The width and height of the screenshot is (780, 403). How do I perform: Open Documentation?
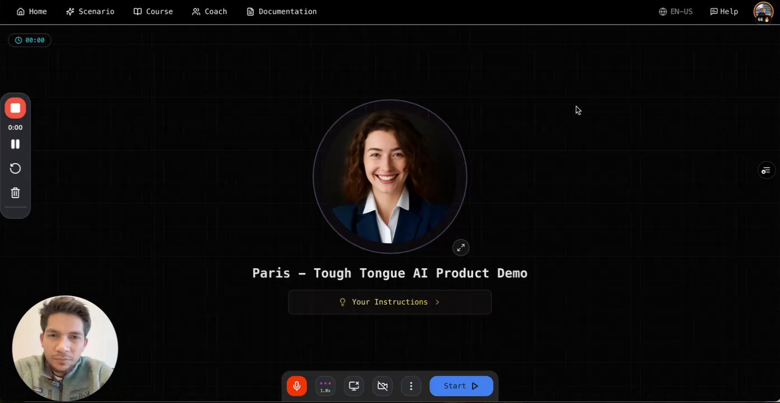[281, 11]
